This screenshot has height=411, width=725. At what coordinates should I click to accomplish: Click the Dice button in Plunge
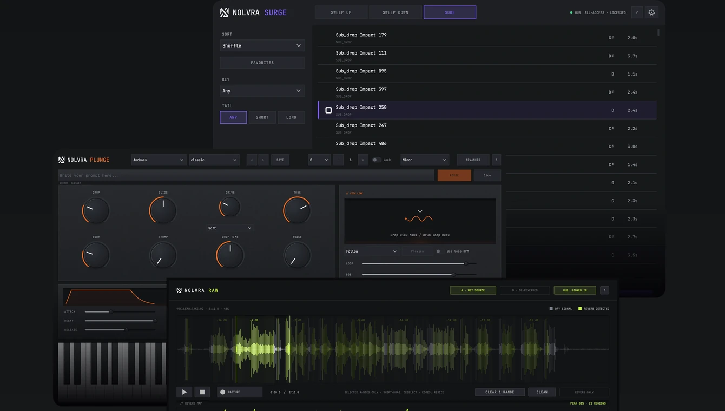487,175
